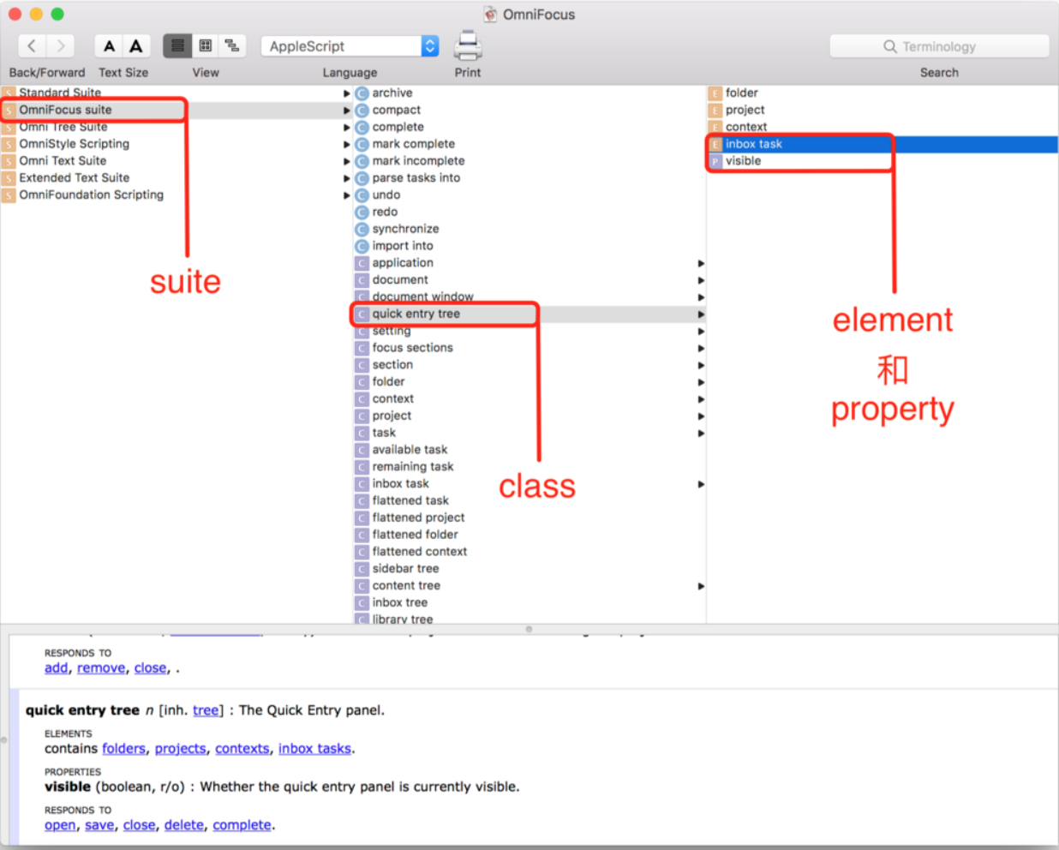Viewport: 1059px width, 850px height.
Task: Click the mark complete command icon
Action: (x=362, y=145)
